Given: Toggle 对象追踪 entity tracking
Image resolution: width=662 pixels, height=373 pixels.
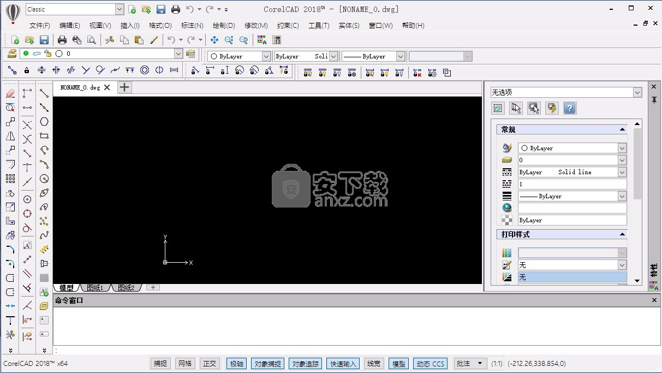Looking at the screenshot, I should click(x=305, y=364).
